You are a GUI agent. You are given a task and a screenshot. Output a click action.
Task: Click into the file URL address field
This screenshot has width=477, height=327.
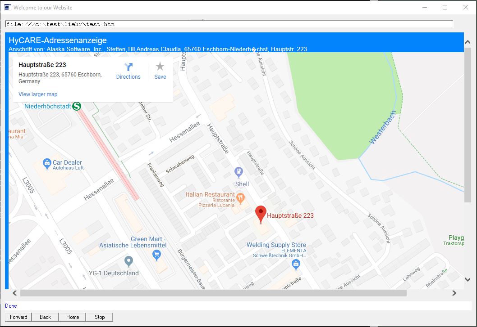(x=229, y=24)
